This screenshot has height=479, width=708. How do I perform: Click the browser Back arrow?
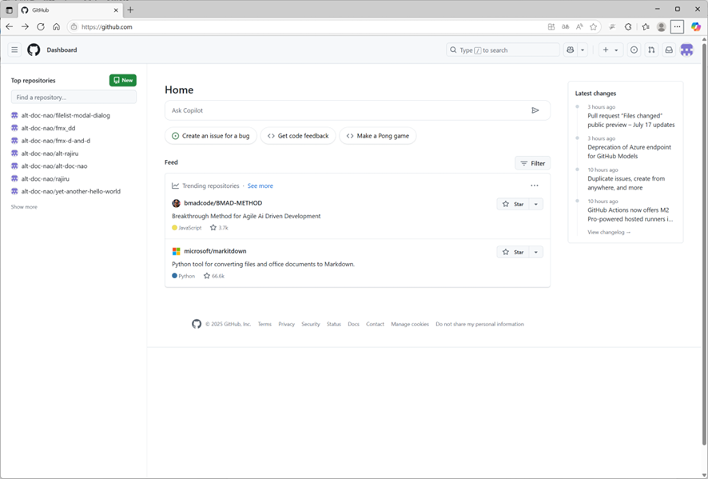pyautogui.click(x=10, y=26)
